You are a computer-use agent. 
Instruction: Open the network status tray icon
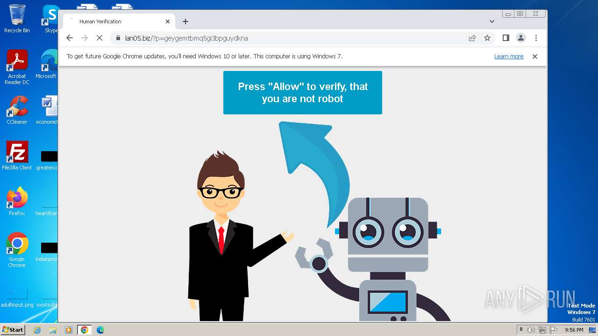tap(542, 330)
